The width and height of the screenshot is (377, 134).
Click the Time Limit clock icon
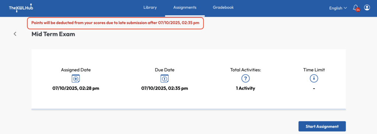[314, 78]
